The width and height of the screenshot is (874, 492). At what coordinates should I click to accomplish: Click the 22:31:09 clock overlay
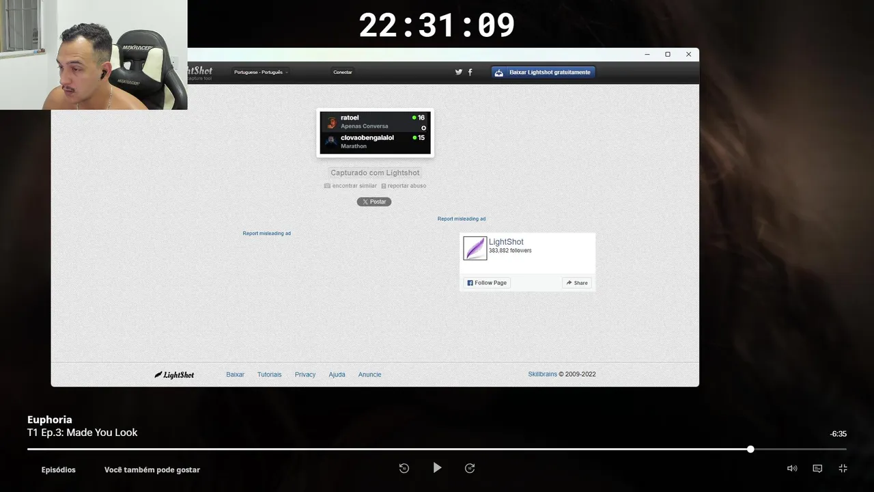pyautogui.click(x=437, y=25)
